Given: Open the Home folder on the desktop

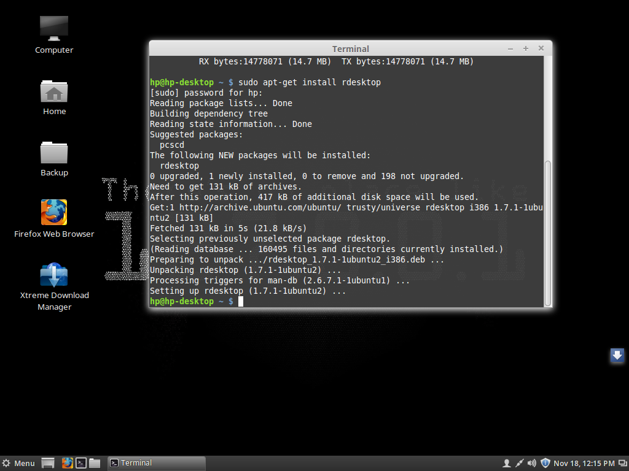Looking at the screenshot, I should (54, 92).
